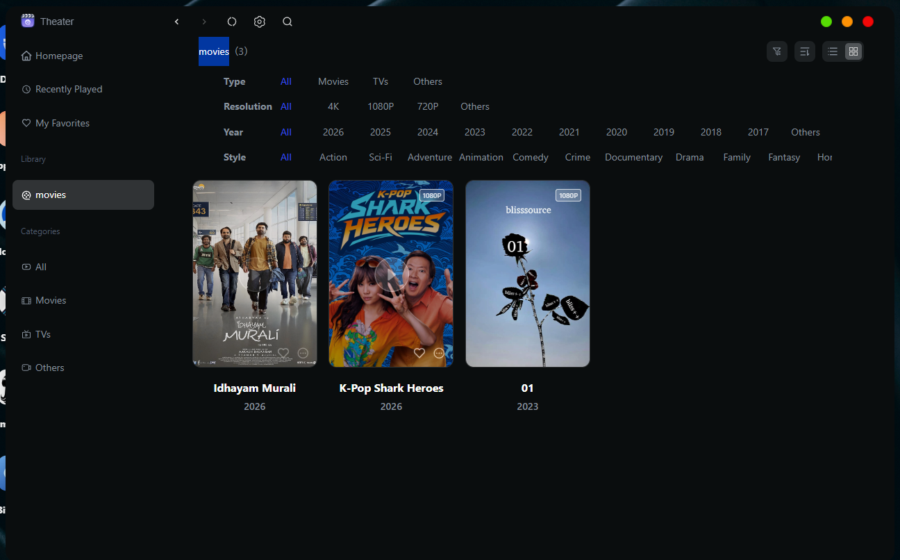The width and height of the screenshot is (900, 560).
Task: Click the K-Pop Shark Heroes title text
Action: coord(391,388)
